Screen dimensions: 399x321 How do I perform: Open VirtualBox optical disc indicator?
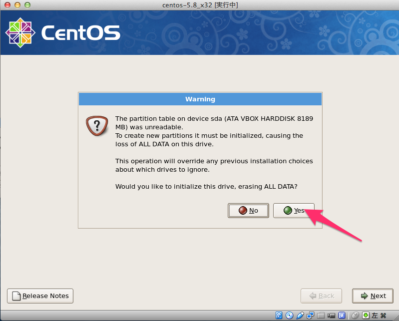[x=289, y=316]
